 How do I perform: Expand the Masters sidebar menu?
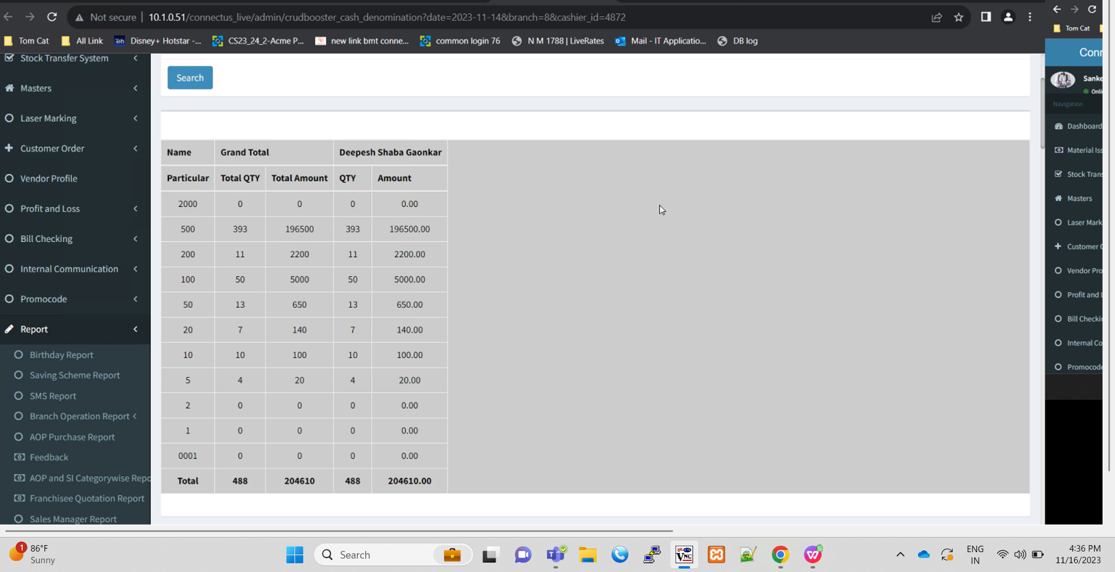[75, 88]
